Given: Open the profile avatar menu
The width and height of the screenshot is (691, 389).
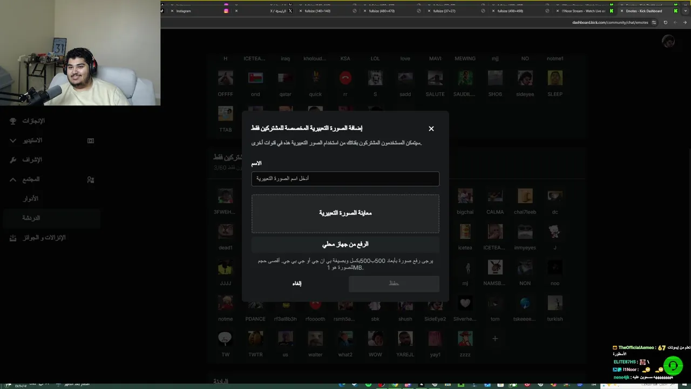Looking at the screenshot, I should (x=668, y=42).
